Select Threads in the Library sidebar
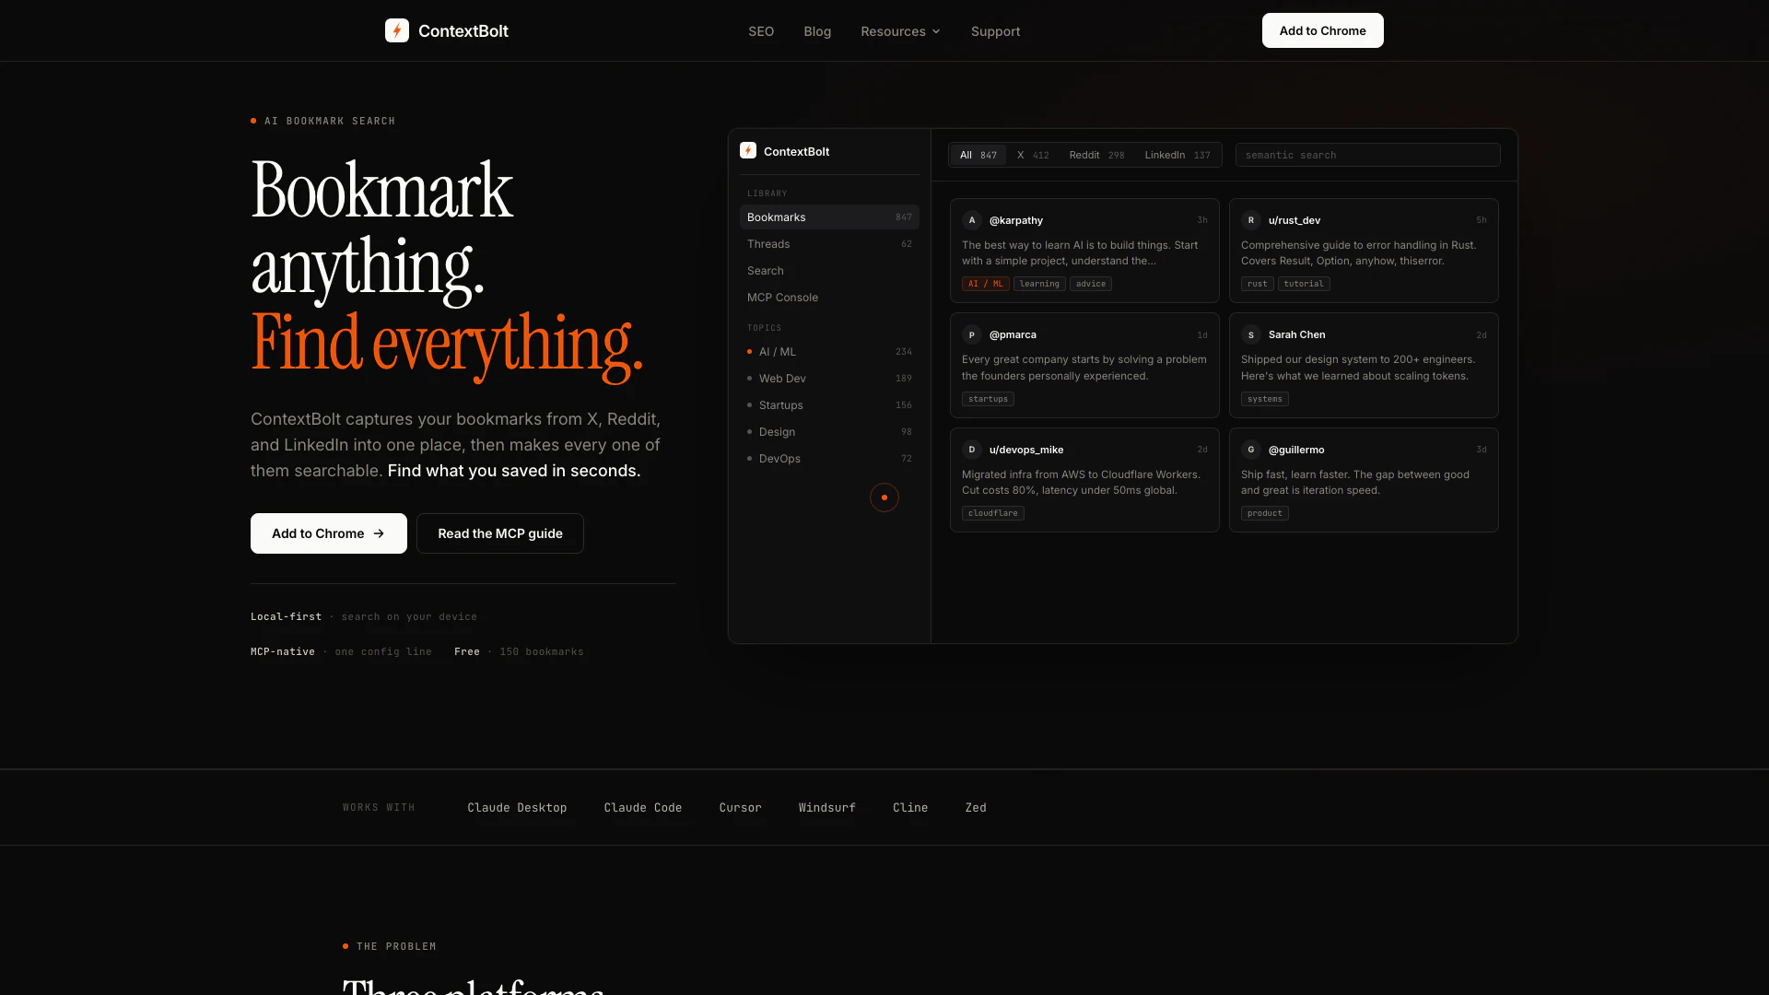The height and width of the screenshot is (995, 1769). [x=829, y=244]
